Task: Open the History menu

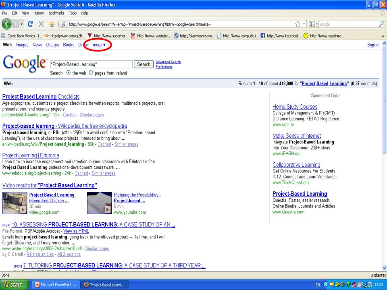Action: click(x=39, y=13)
